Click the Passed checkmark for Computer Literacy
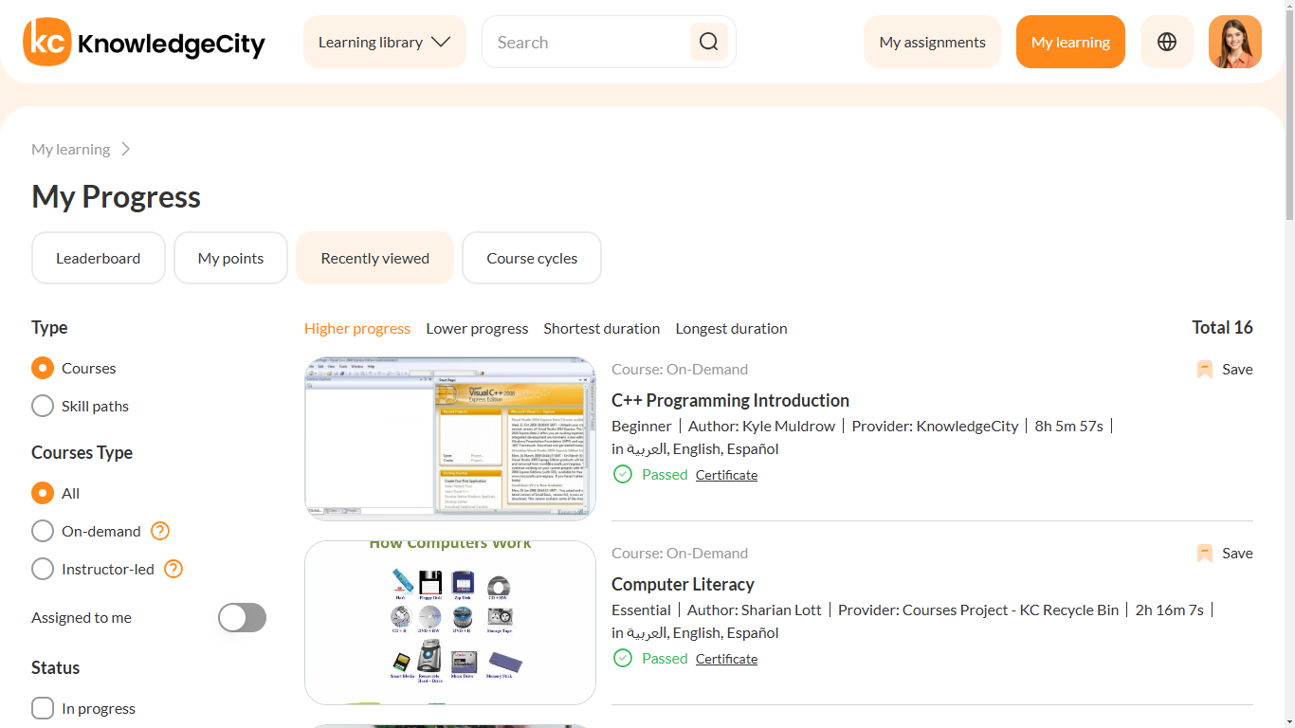The width and height of the screenshot is (1295, 728). tap(623, 658)
